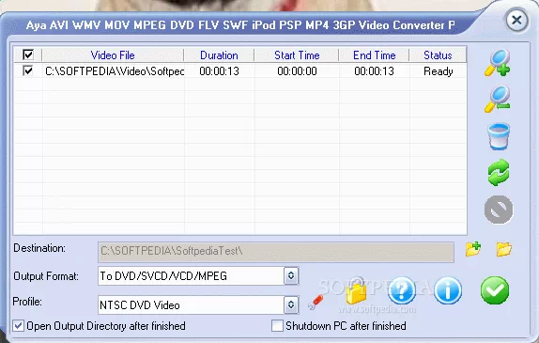Enable Shutdown PC after finished

(277, 326)
